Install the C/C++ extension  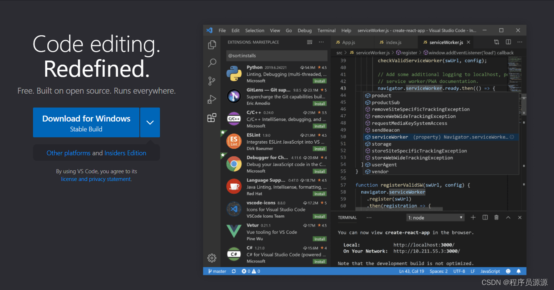point(320,126)
